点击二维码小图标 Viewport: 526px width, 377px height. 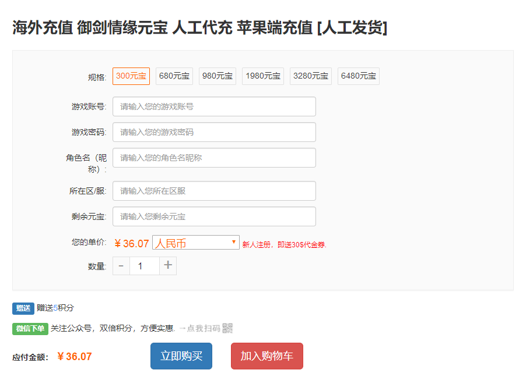tap(227, 328)
